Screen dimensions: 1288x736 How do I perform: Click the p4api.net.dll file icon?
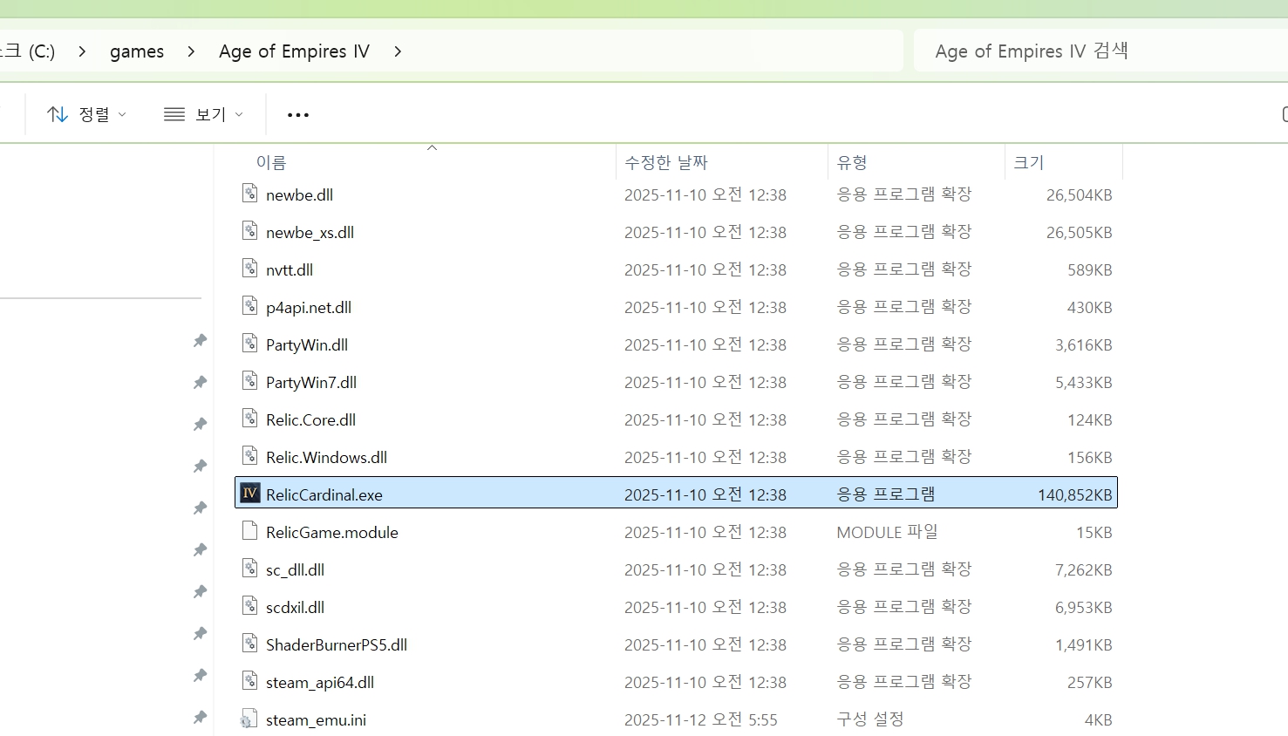[249, 306]
